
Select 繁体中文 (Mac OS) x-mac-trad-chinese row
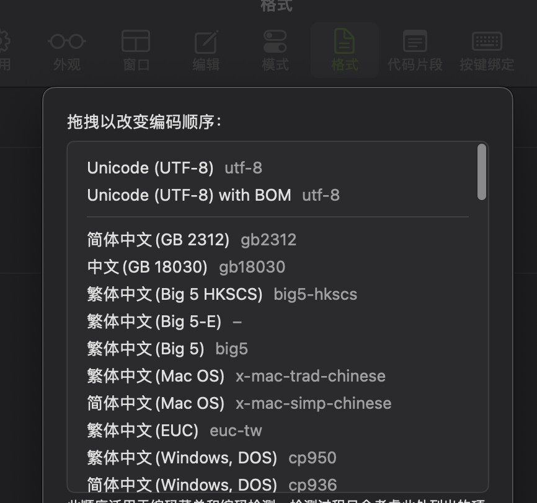tap(278, 376)
